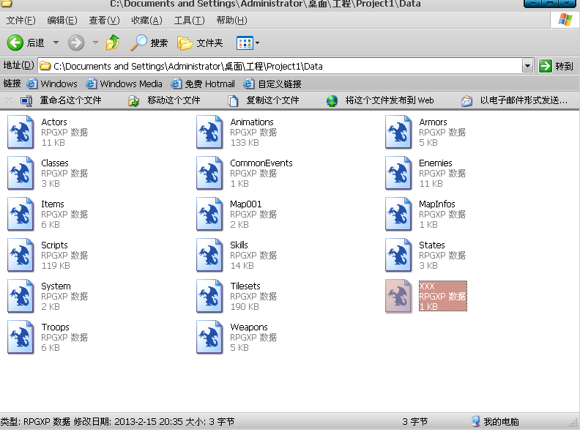Screen dimensions: 580x430
Task: Open the 编辑(E) menu
Action: coord(62,21)
